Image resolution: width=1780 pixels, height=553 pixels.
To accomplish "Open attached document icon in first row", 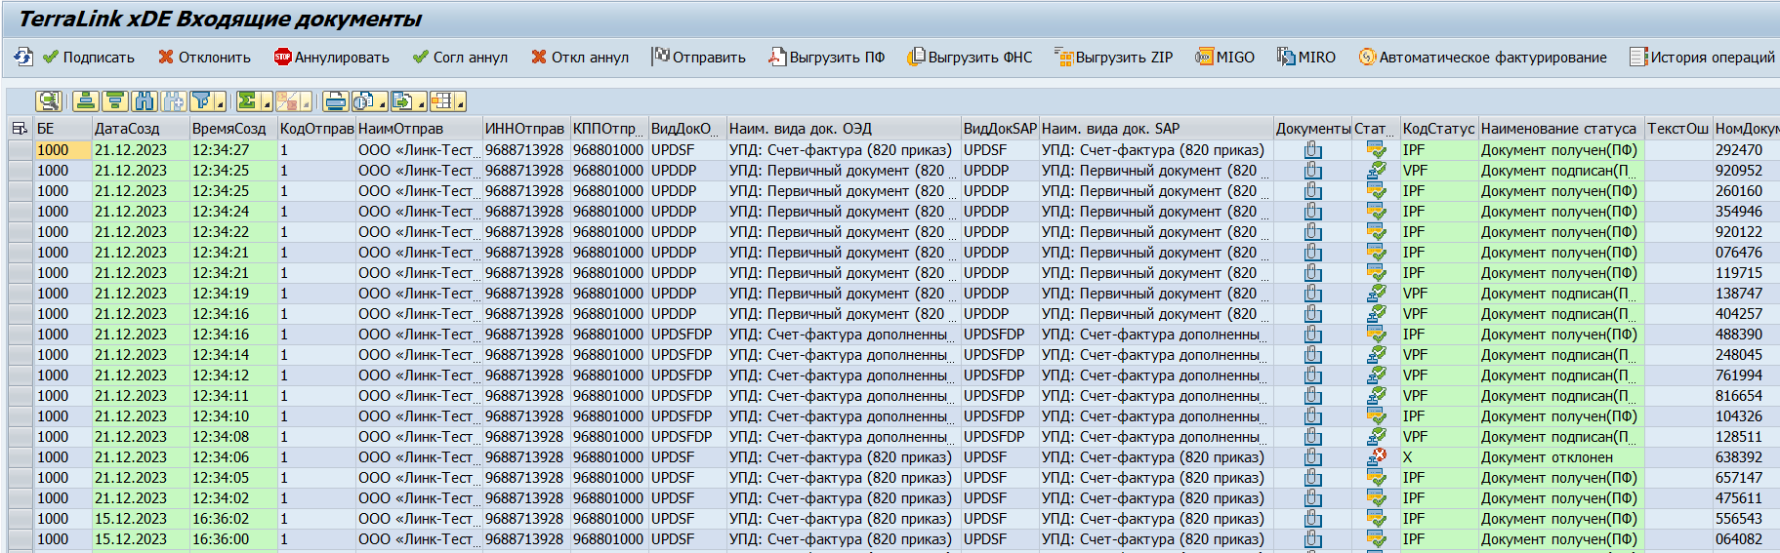I will tap(1312, 150).
